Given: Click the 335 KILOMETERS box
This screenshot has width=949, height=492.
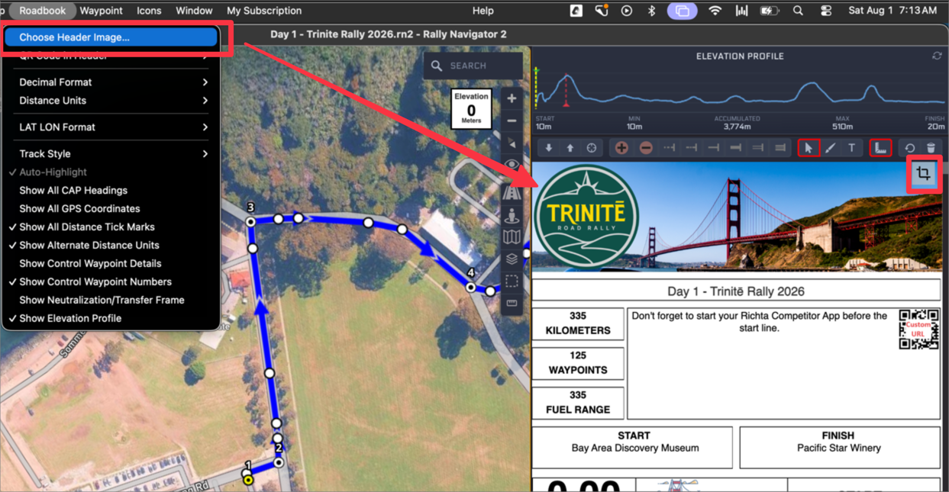Looking at the screenshot, I should coord(578,323).
